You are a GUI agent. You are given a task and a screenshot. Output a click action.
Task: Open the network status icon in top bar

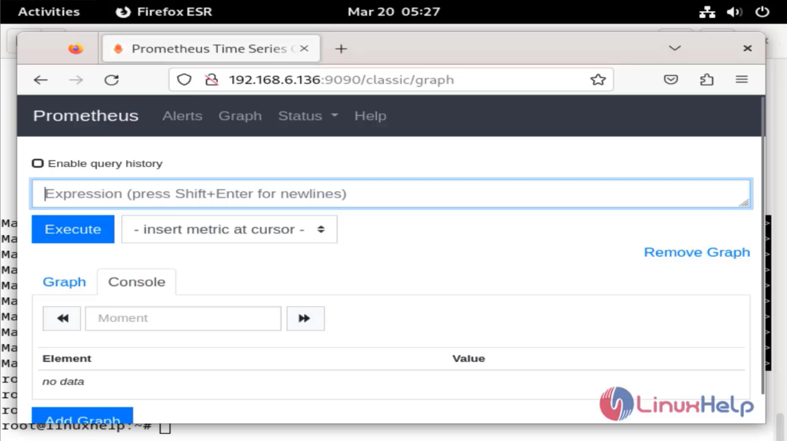click(707, 12)
